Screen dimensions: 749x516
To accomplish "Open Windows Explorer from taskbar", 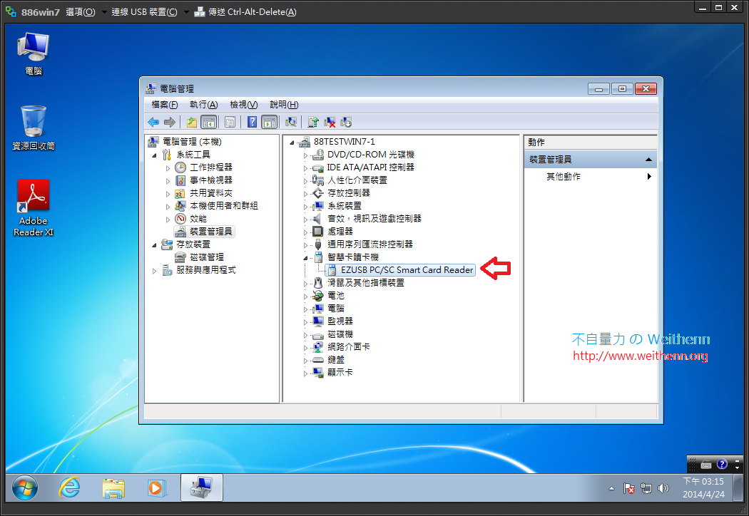I will coord(113,487).
